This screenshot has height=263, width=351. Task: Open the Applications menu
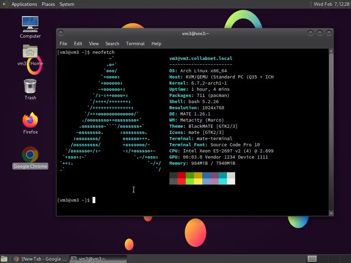(24, 4)
